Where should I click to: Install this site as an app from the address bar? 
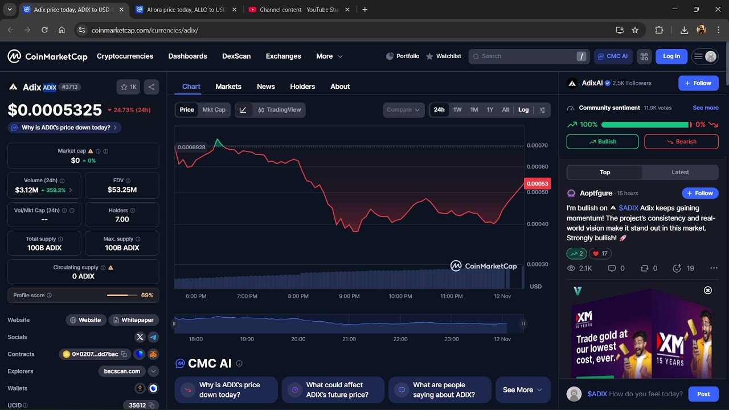620,30
